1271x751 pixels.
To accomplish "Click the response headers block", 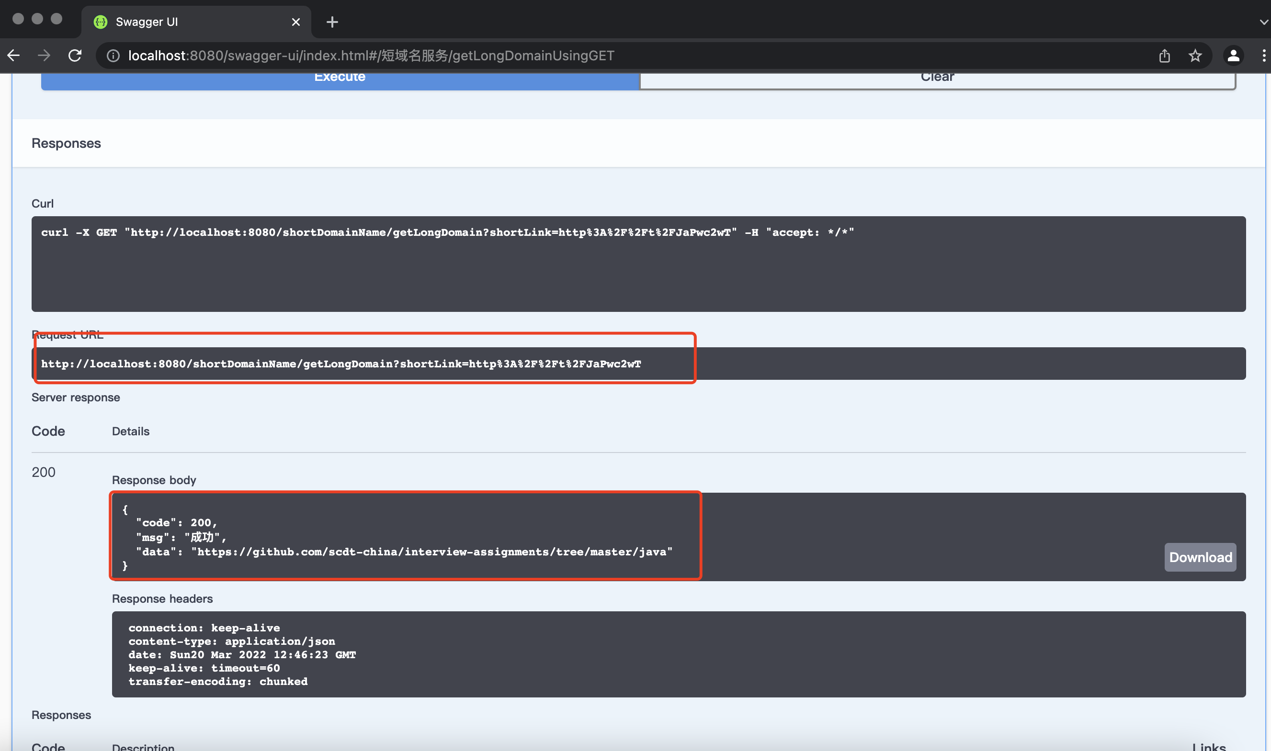I will coord(678,654).
